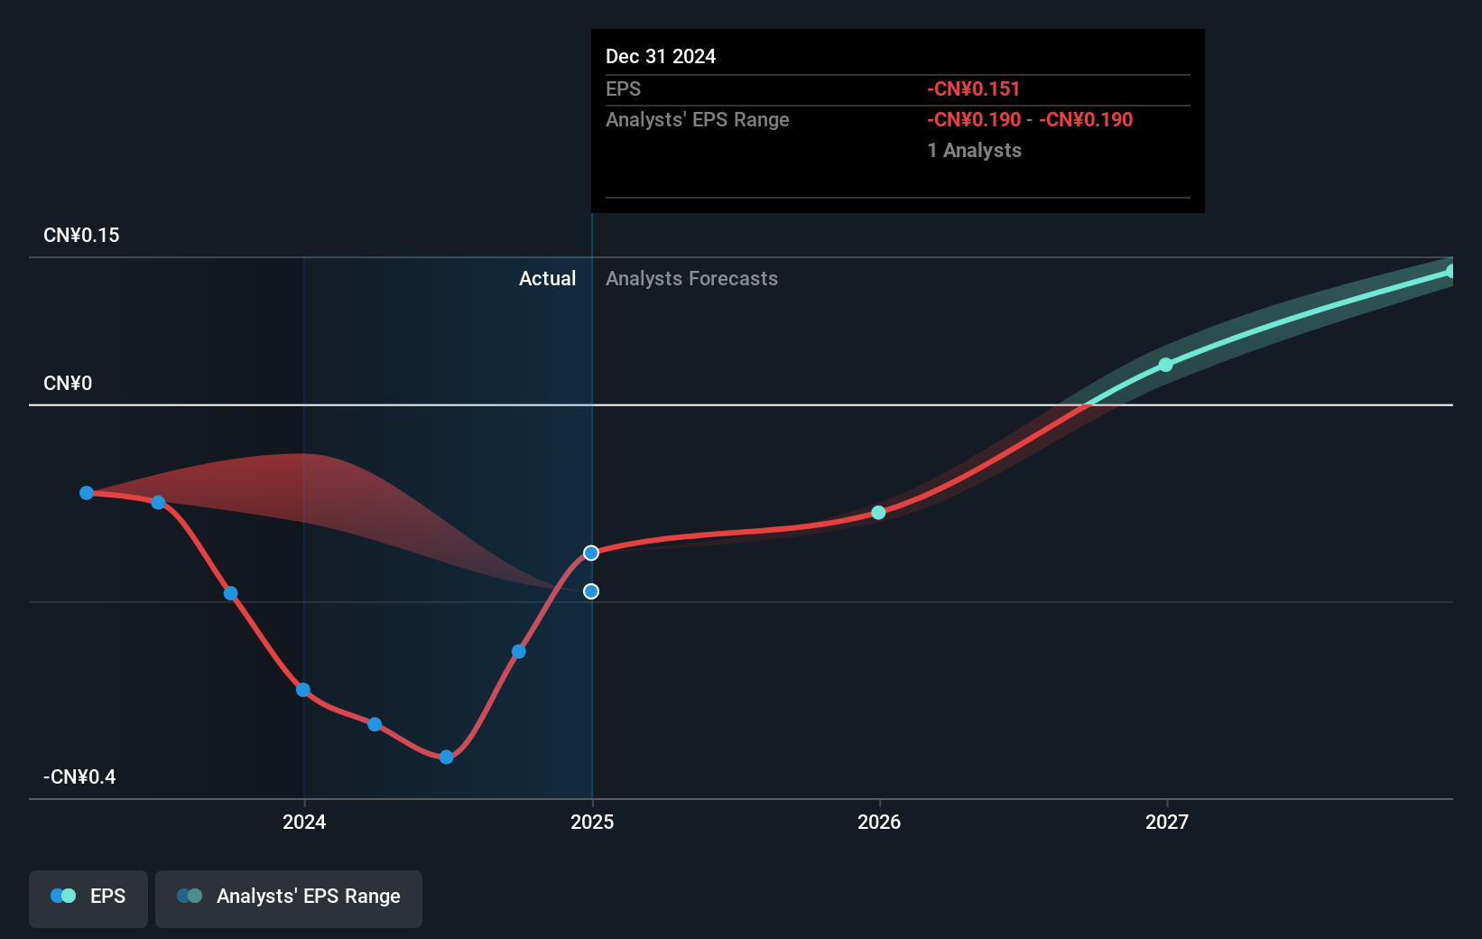The width and height of the screenshot is (1482, 939).
Task: Select the Dec 31 2024 actual EPS point
Action: coord(591,553)
